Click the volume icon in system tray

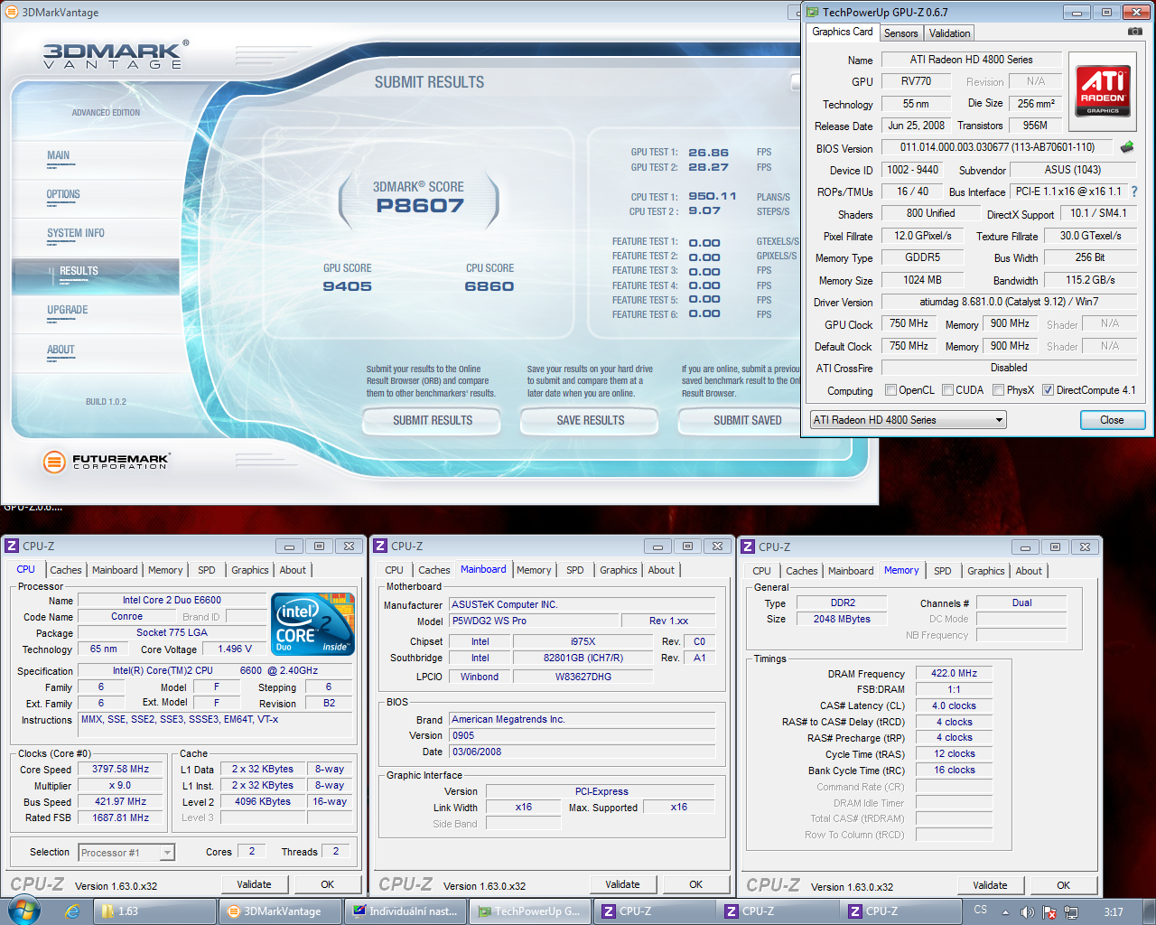[1027, 911]
